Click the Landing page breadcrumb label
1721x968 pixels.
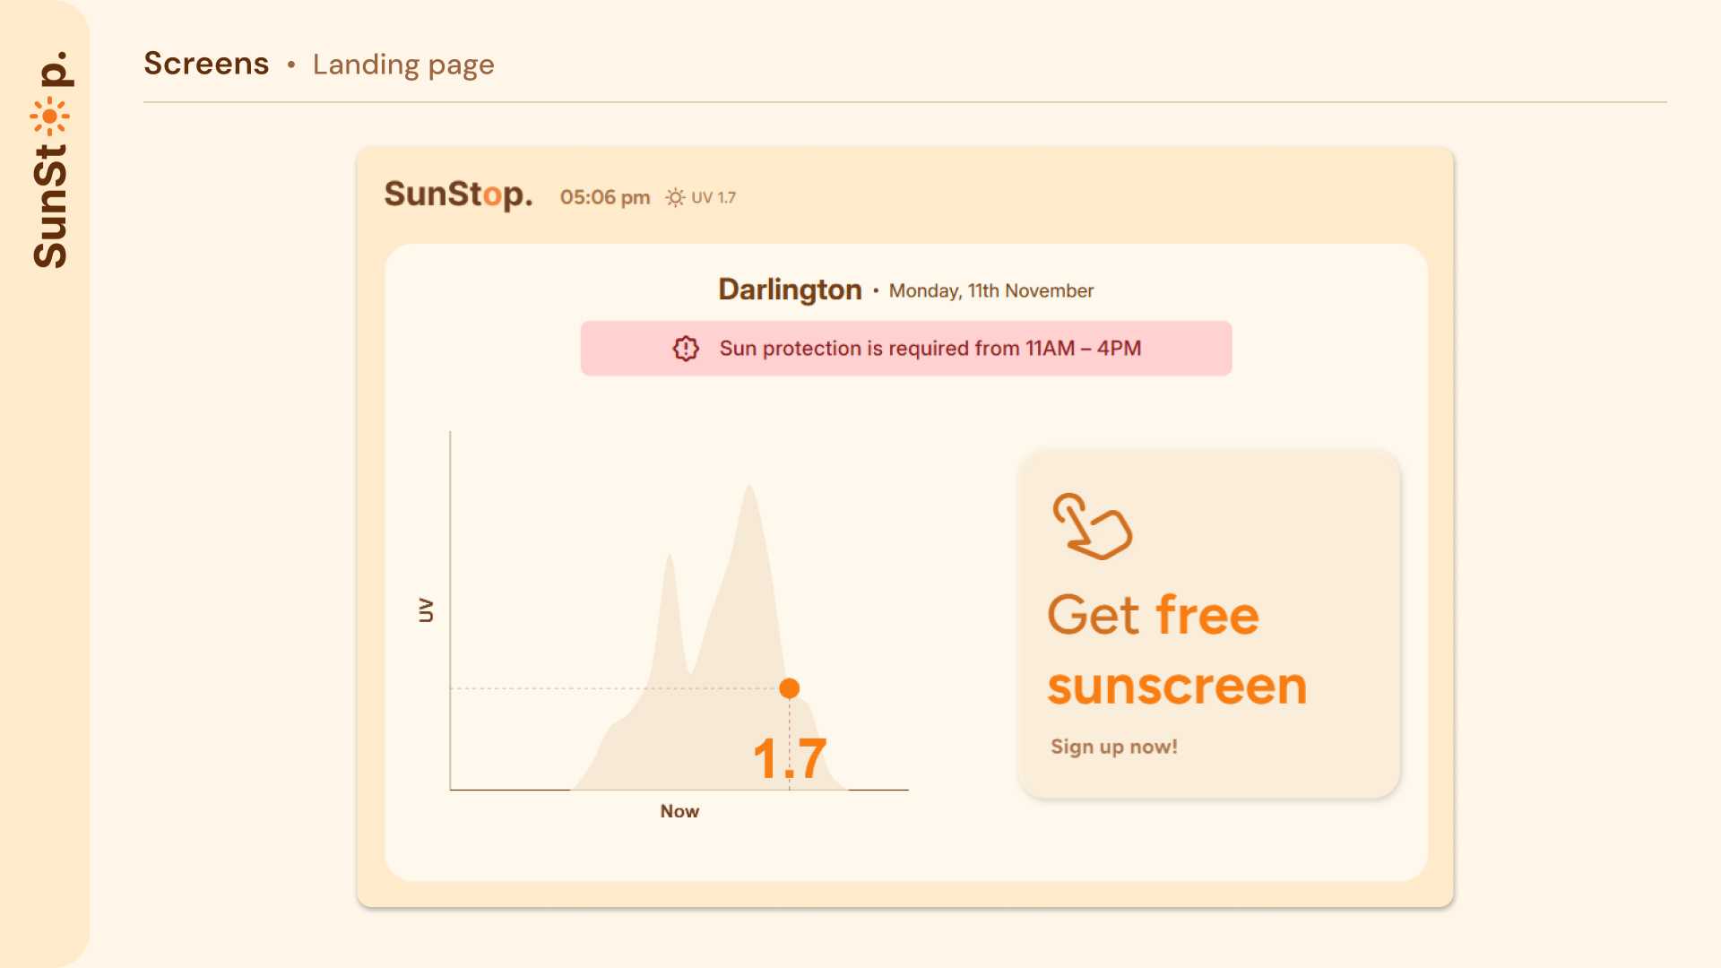coord(403,65)
